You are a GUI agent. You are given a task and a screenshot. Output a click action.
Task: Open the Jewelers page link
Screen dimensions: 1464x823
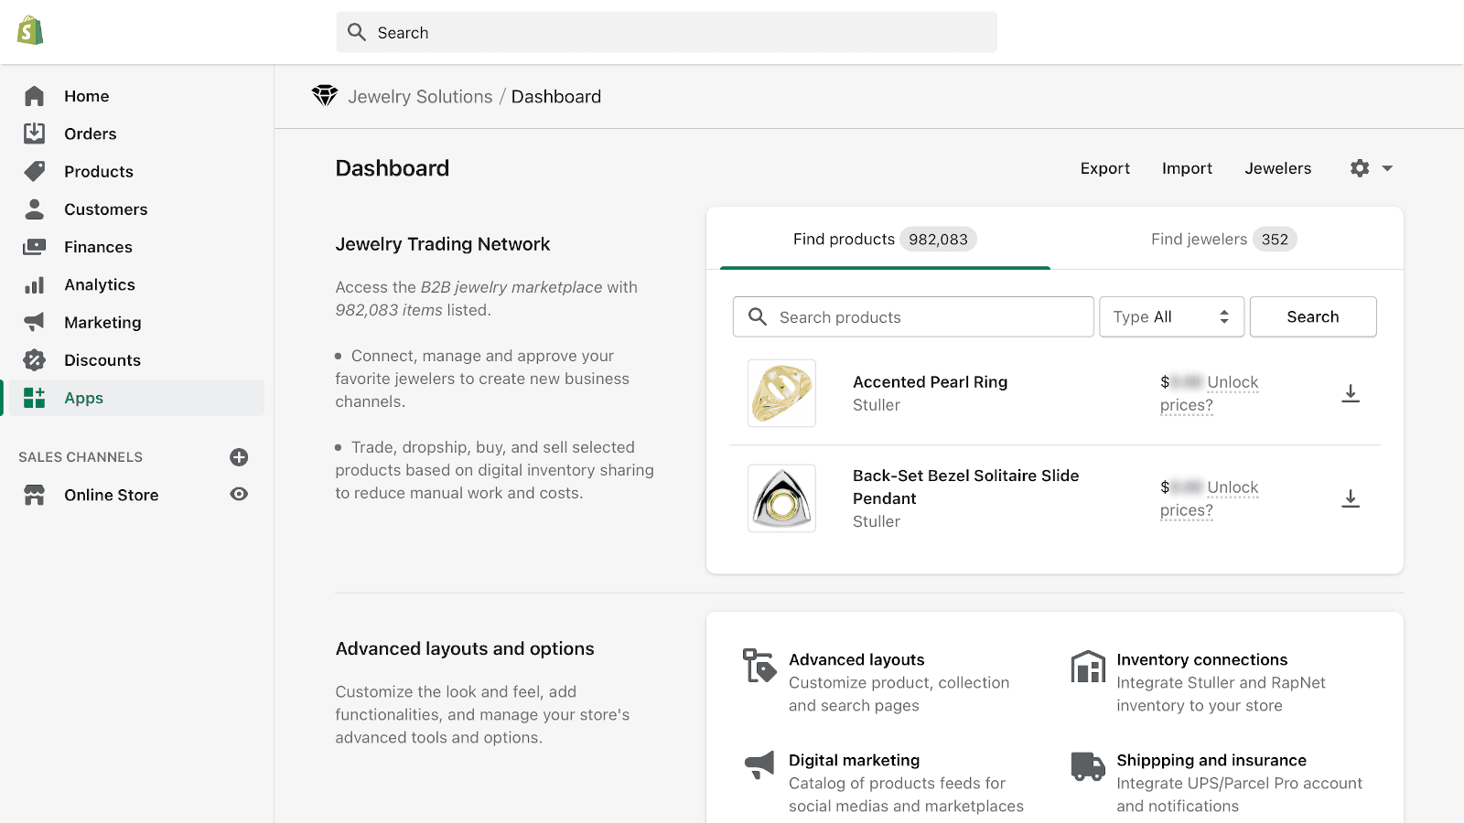coord(1277,168)
